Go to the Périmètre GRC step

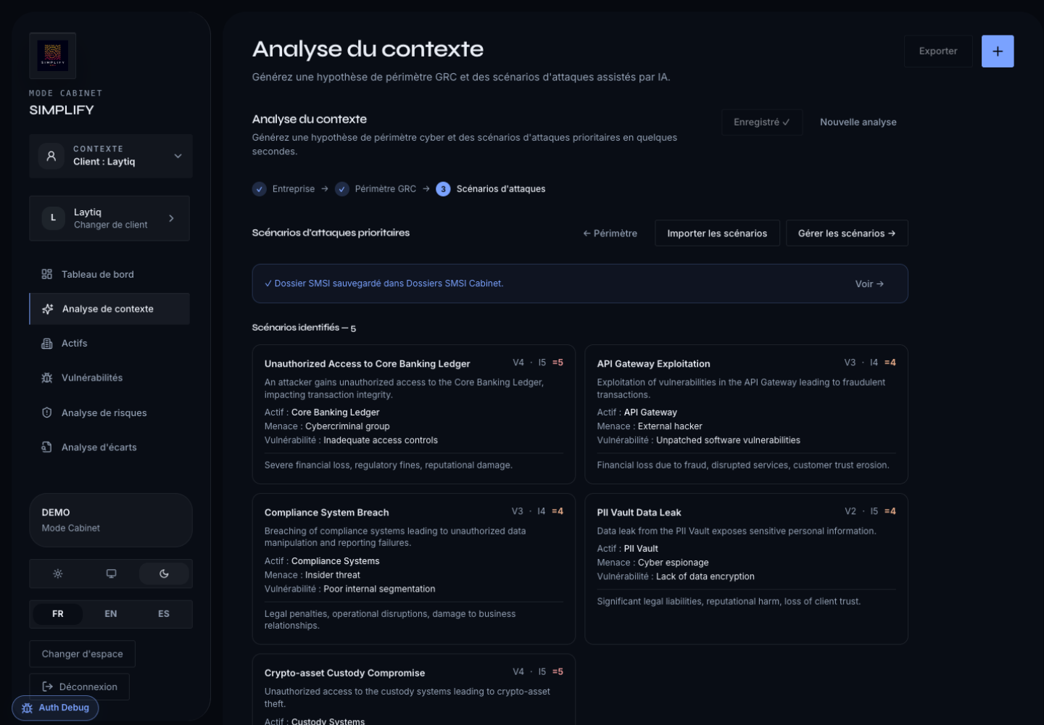click(376, 189)
